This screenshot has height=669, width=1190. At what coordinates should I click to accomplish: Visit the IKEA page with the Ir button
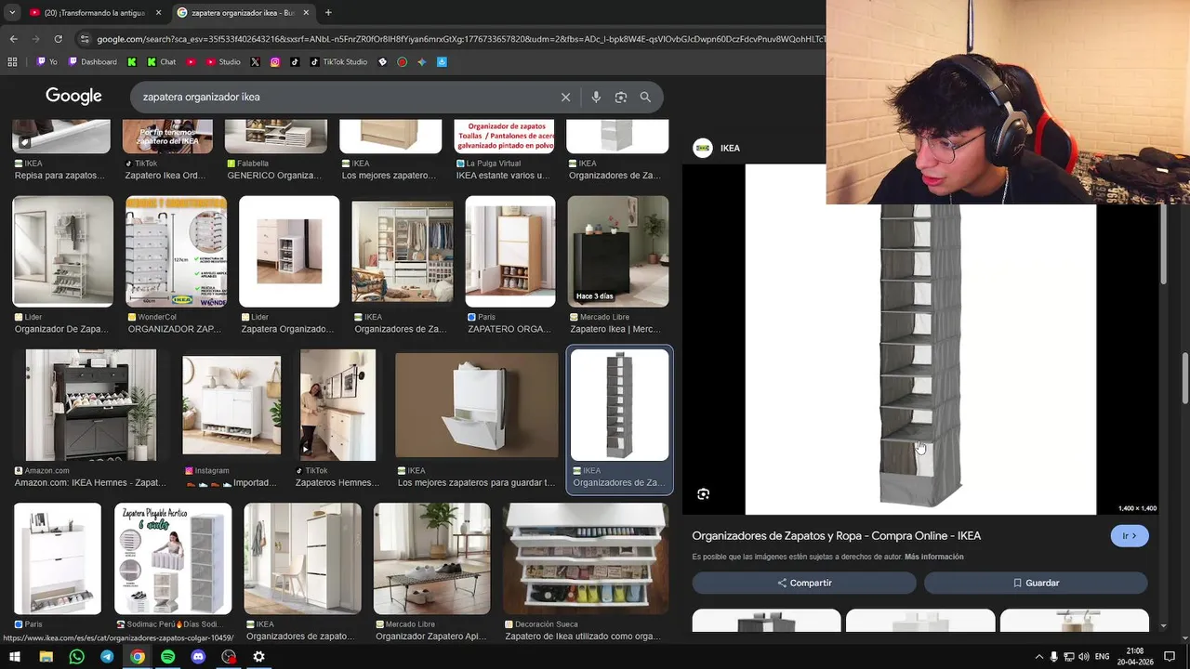pyautogui.click(x=1129, y=536)
